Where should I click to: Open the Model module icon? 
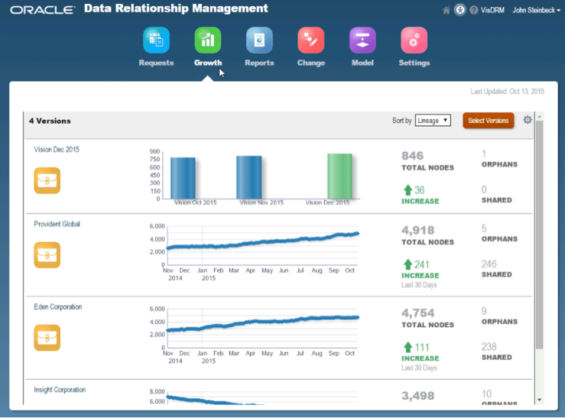click(x=362, y=40)
